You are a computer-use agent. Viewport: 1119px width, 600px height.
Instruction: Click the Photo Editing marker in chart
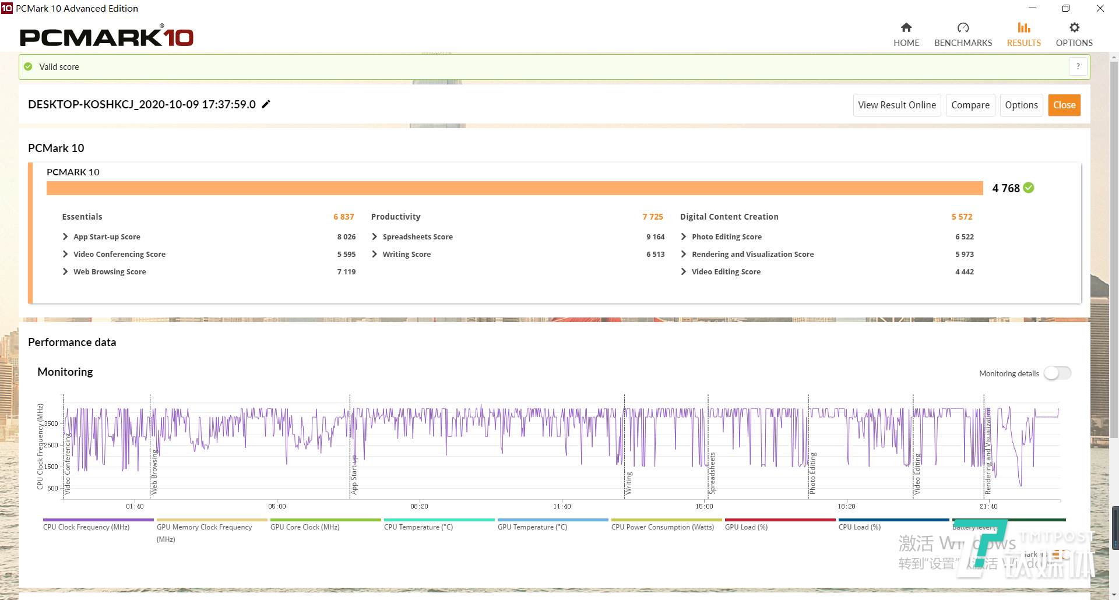[x=812, y=474]
